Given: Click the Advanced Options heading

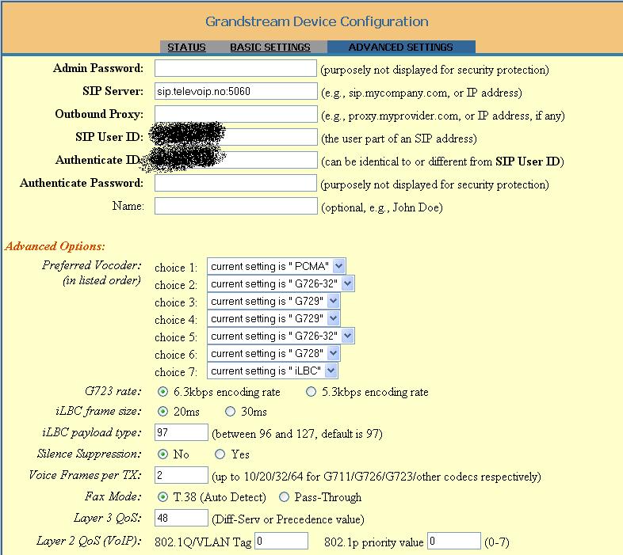Looking at the screenshot, I should [55, 246].
